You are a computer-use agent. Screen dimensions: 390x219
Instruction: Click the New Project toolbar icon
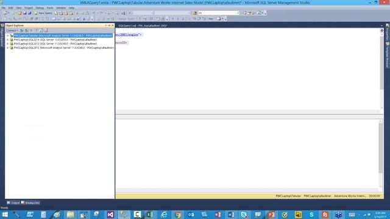5,13
